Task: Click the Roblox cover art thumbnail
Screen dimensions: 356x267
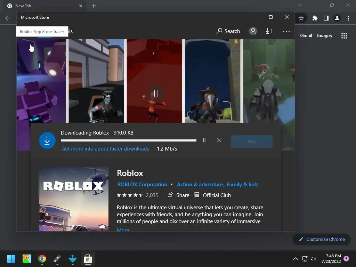Action: [74, 199]
